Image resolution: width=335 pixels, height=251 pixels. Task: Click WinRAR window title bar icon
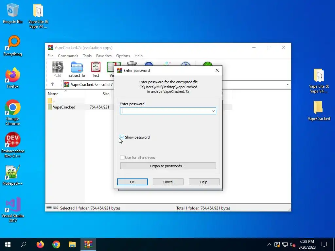(x=50, y=47)
